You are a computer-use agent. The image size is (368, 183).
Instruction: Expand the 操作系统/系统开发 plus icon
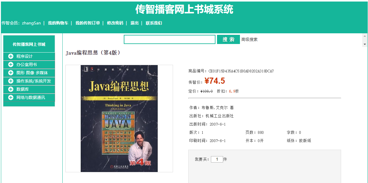[11, 81]
